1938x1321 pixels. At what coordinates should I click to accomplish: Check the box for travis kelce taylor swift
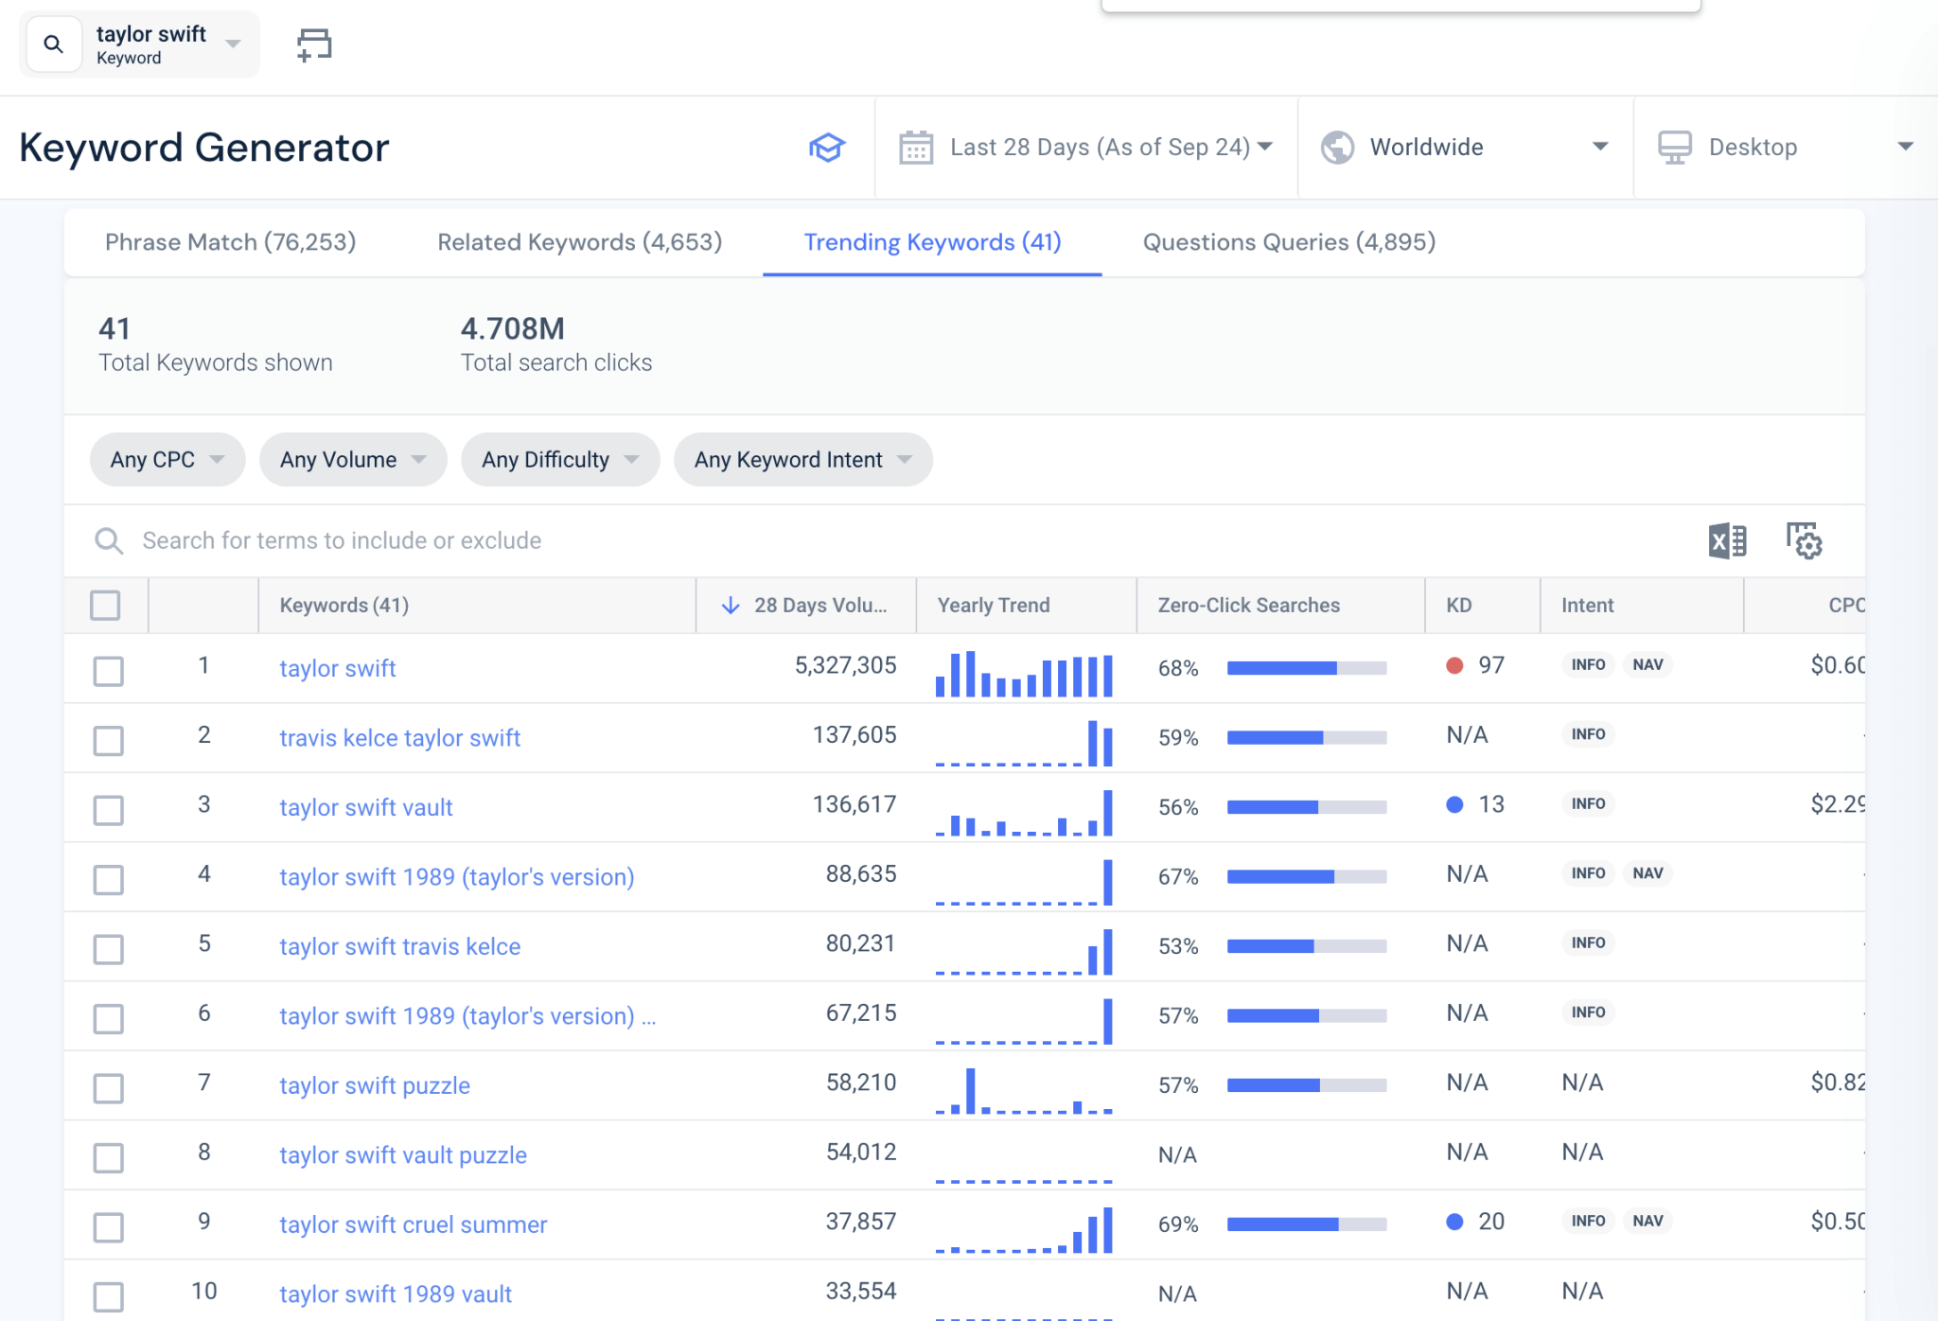[109, 741]
